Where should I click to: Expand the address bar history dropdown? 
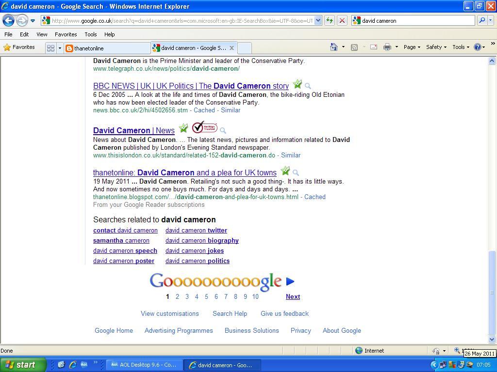click(318, 21)
